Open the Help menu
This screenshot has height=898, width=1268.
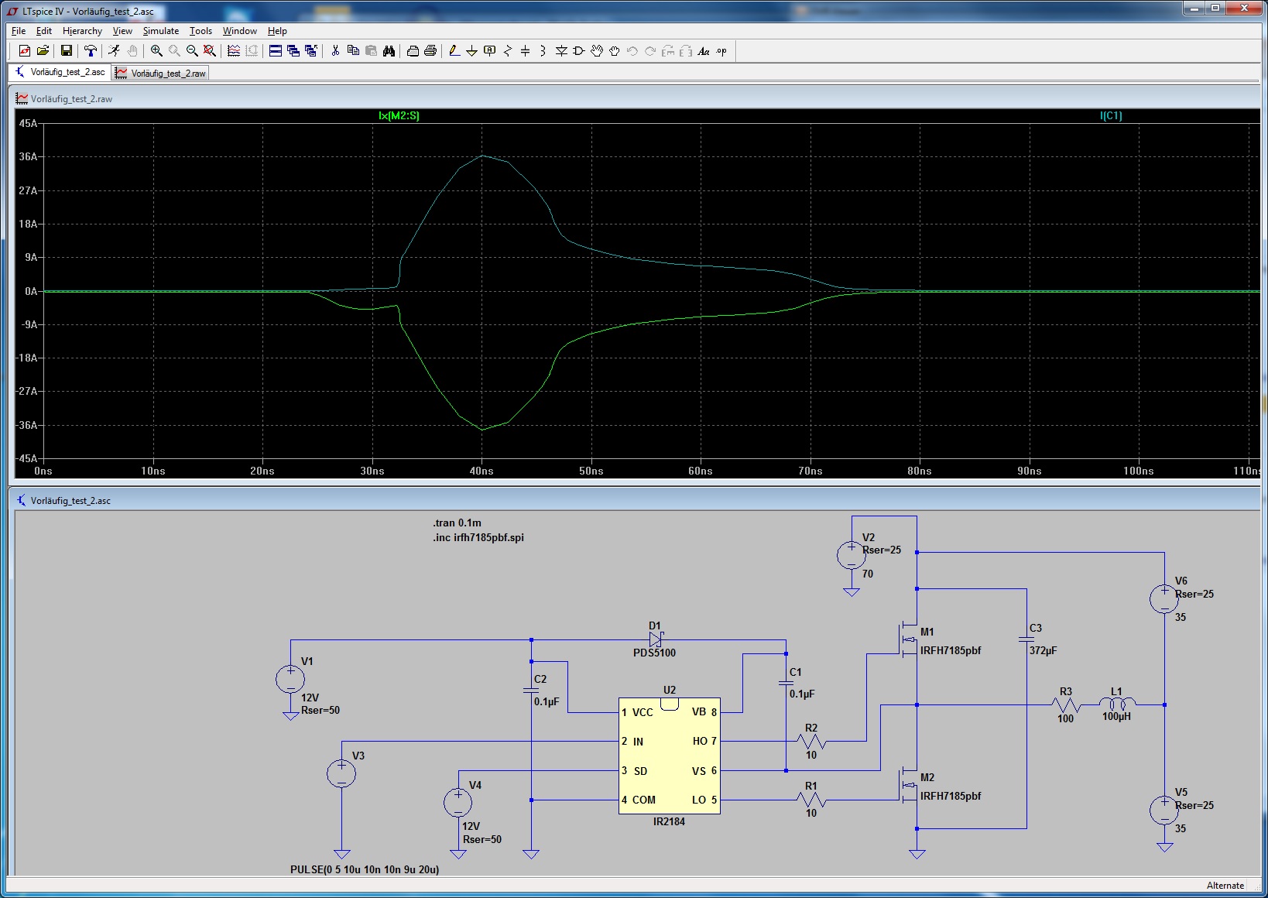[x=277, y=31]
